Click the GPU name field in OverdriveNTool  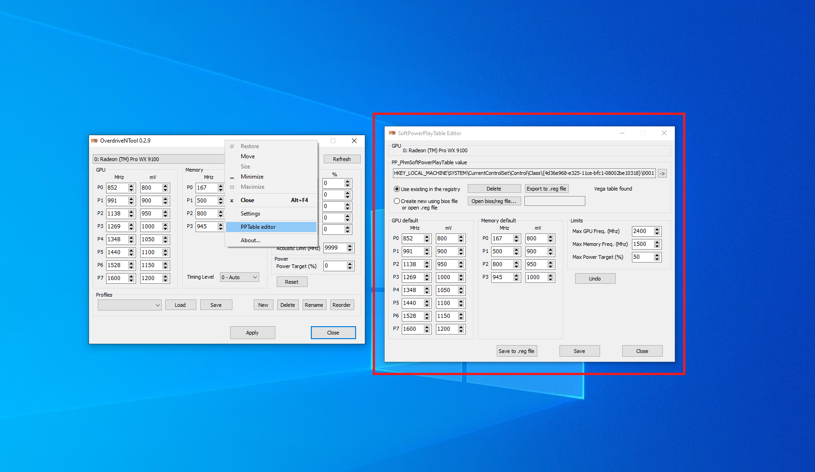coord(159,159)
